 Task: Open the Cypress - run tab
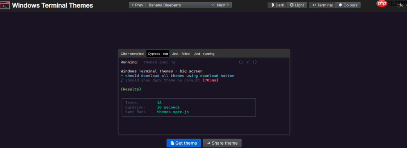pyautogui.click(x=158, y=54)
